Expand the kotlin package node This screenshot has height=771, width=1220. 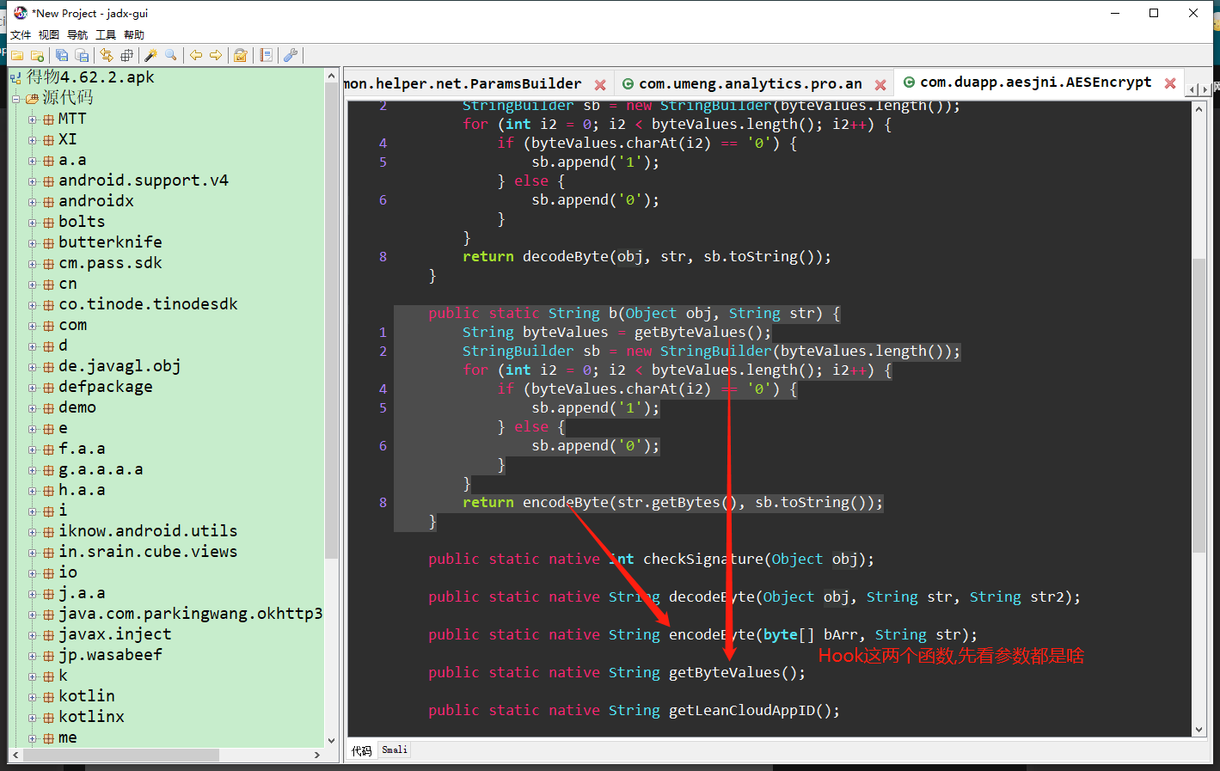pos(32,697)
